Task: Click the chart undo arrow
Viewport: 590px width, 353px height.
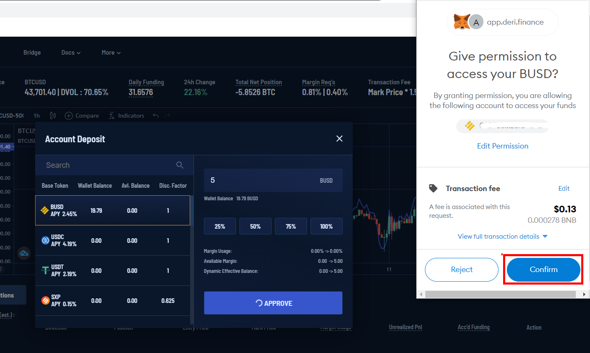Action: point(156,116)
